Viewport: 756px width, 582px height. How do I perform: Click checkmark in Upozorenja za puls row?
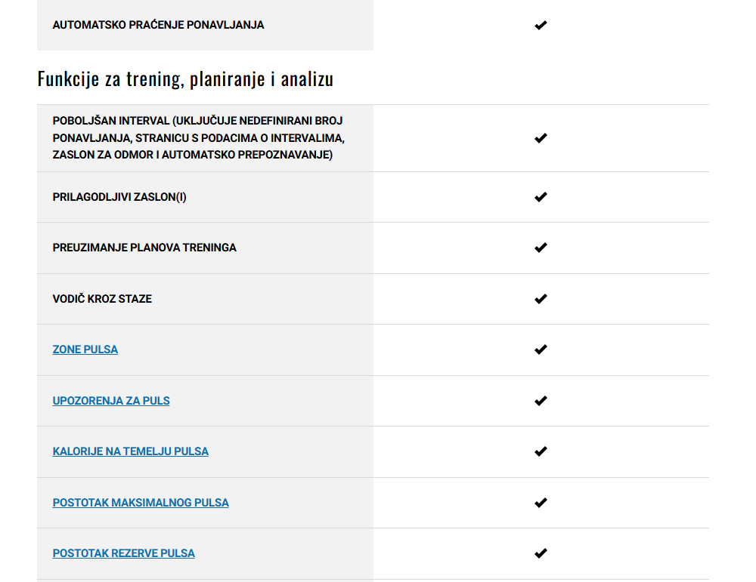pos(541,401)
